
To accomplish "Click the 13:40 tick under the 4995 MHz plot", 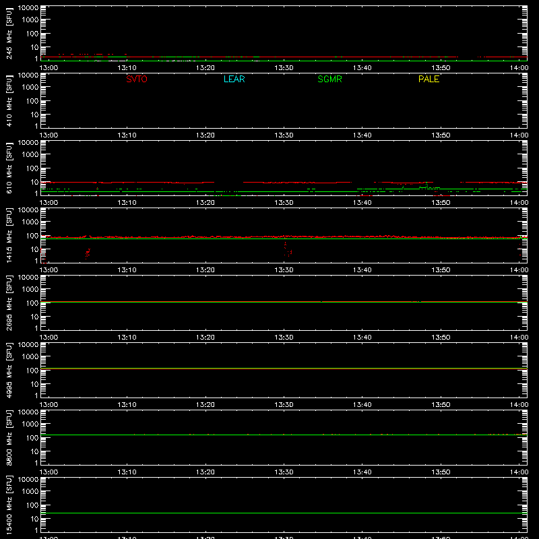I will pos(362,405).
